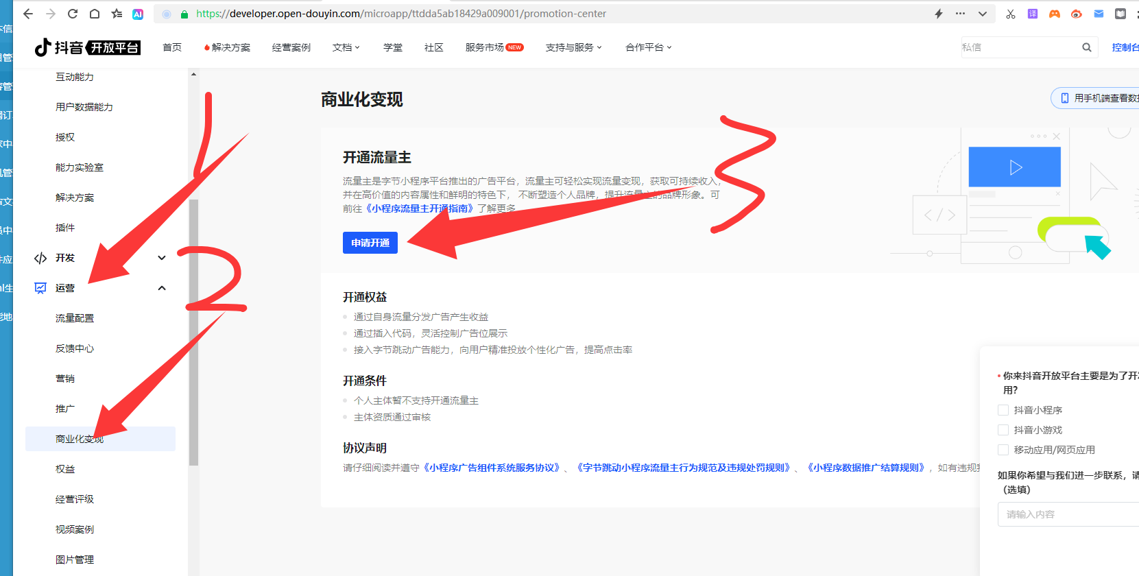The height and width of the screenshot is (576, 1139).
Task: Open 能力实验室 in the sidebar
Action: (x=80, y=167)
